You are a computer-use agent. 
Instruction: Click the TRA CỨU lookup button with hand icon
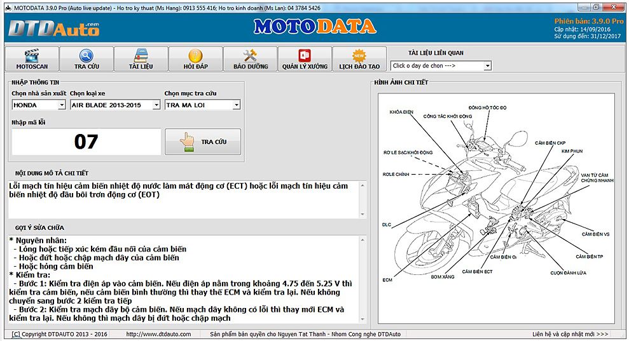[x=203, y=142]
